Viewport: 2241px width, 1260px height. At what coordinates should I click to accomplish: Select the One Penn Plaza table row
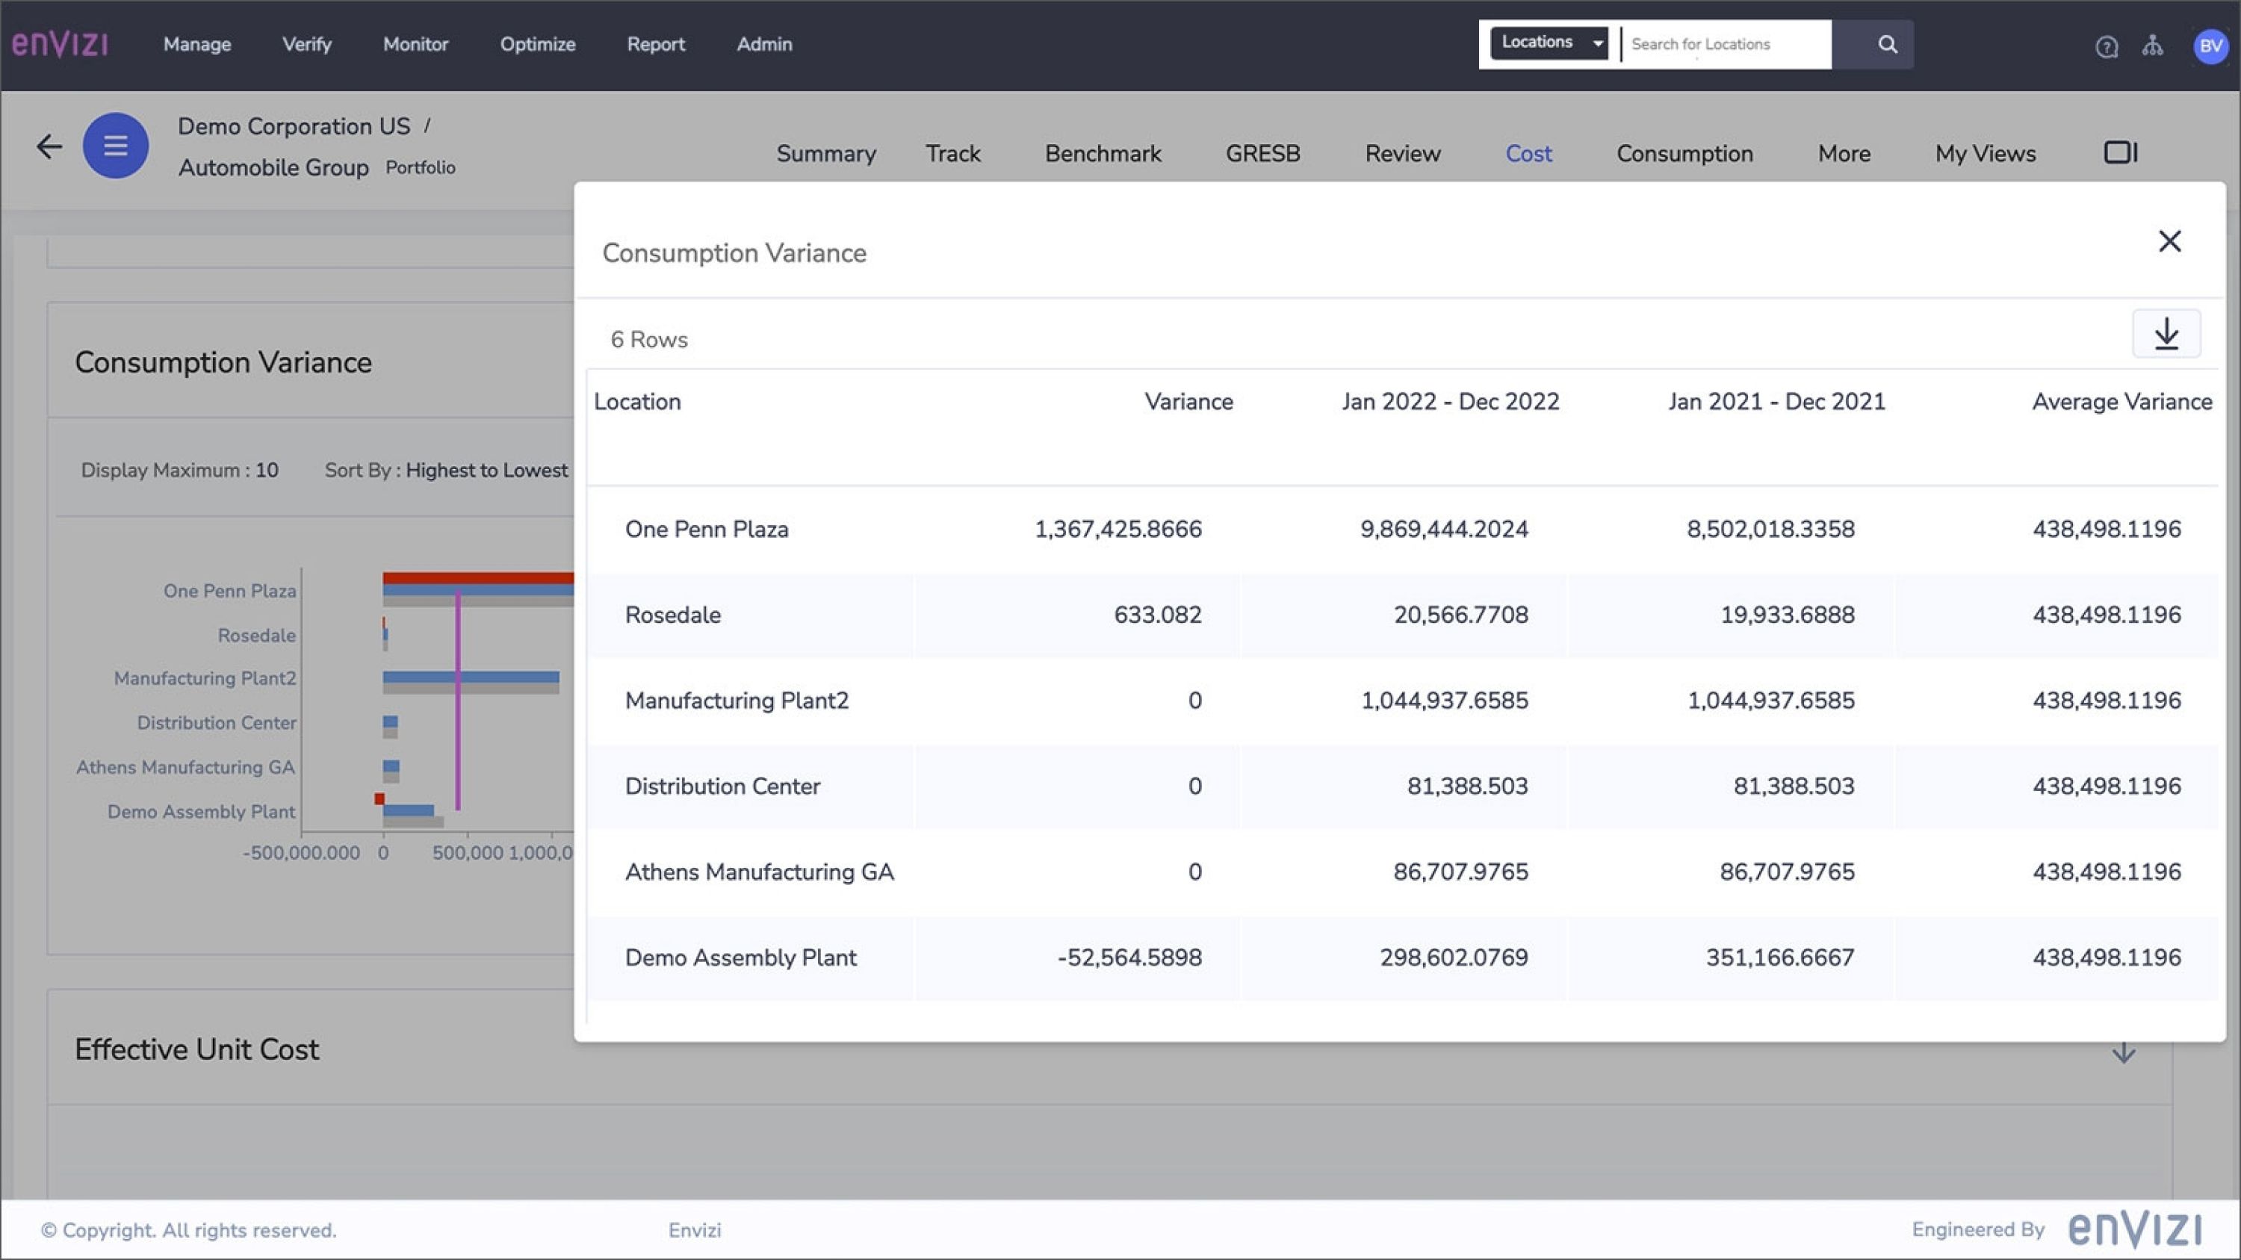(1402, 530)
